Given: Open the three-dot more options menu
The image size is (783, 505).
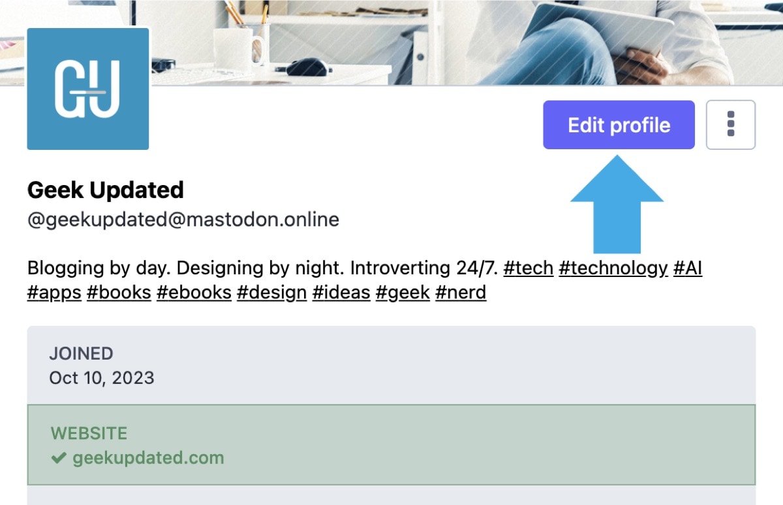Looking at the screenshot, I should (731, 124).
